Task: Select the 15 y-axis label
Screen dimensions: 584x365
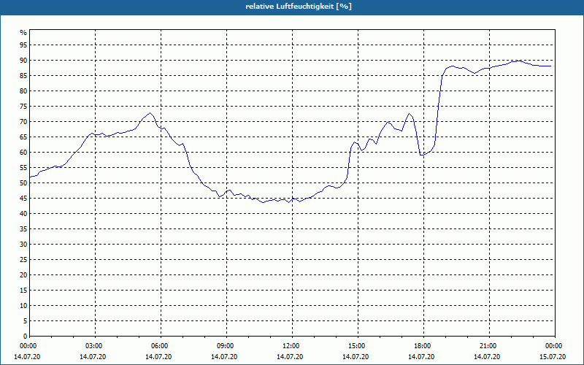Action: click(23, 290)
